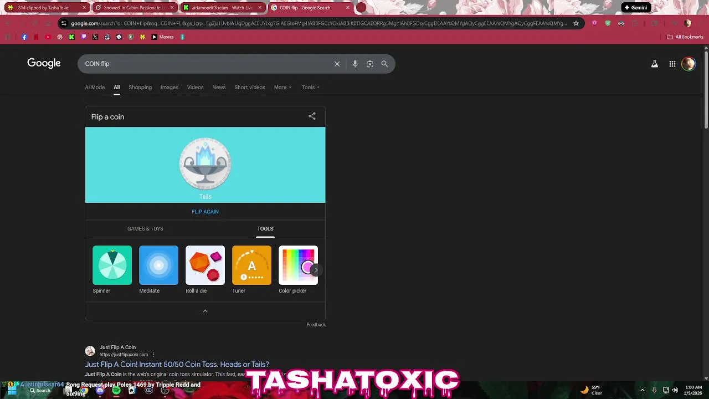Click the magnifying glass search button
The image size is (709, 399).
pos(384,64)
